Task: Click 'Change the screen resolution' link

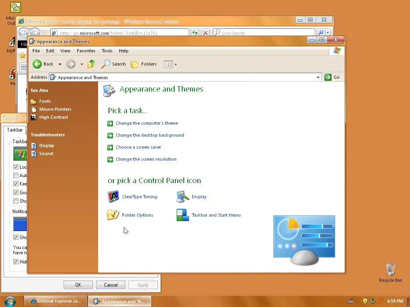Action: [146, 159]
